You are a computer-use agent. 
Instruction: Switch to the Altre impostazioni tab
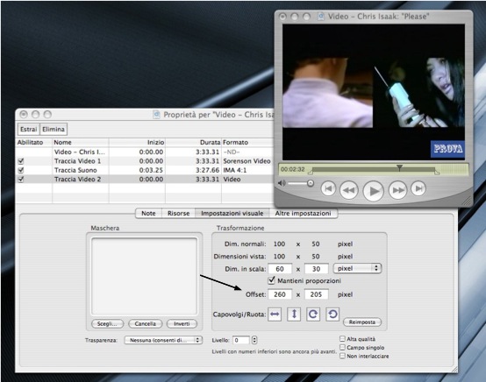pyautogui.click(x=303, y=213)
